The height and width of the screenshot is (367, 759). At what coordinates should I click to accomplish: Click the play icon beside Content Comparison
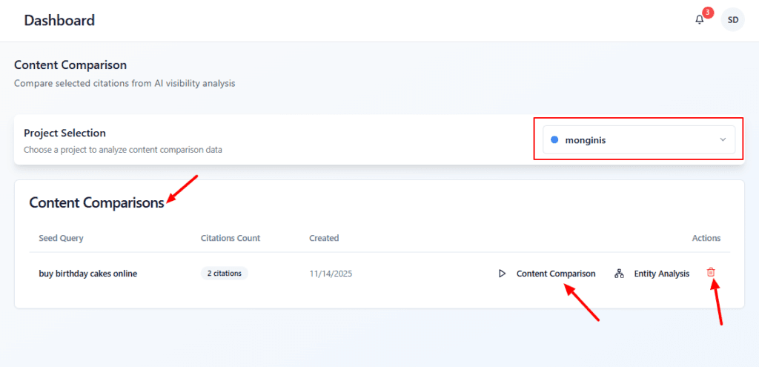(502, 274)
